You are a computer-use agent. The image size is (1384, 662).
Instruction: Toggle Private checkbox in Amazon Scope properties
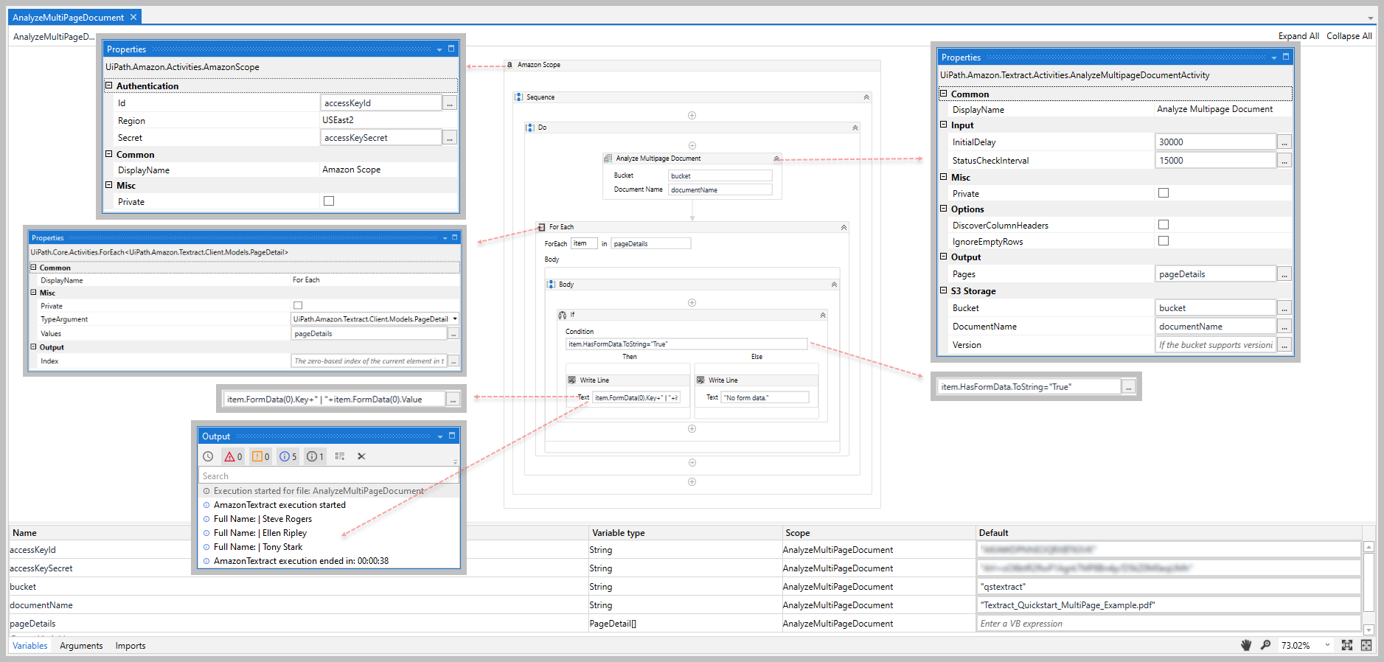point(329,201)
